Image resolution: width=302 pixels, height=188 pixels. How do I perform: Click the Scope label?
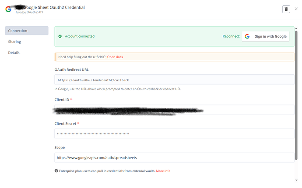point(60,148)
